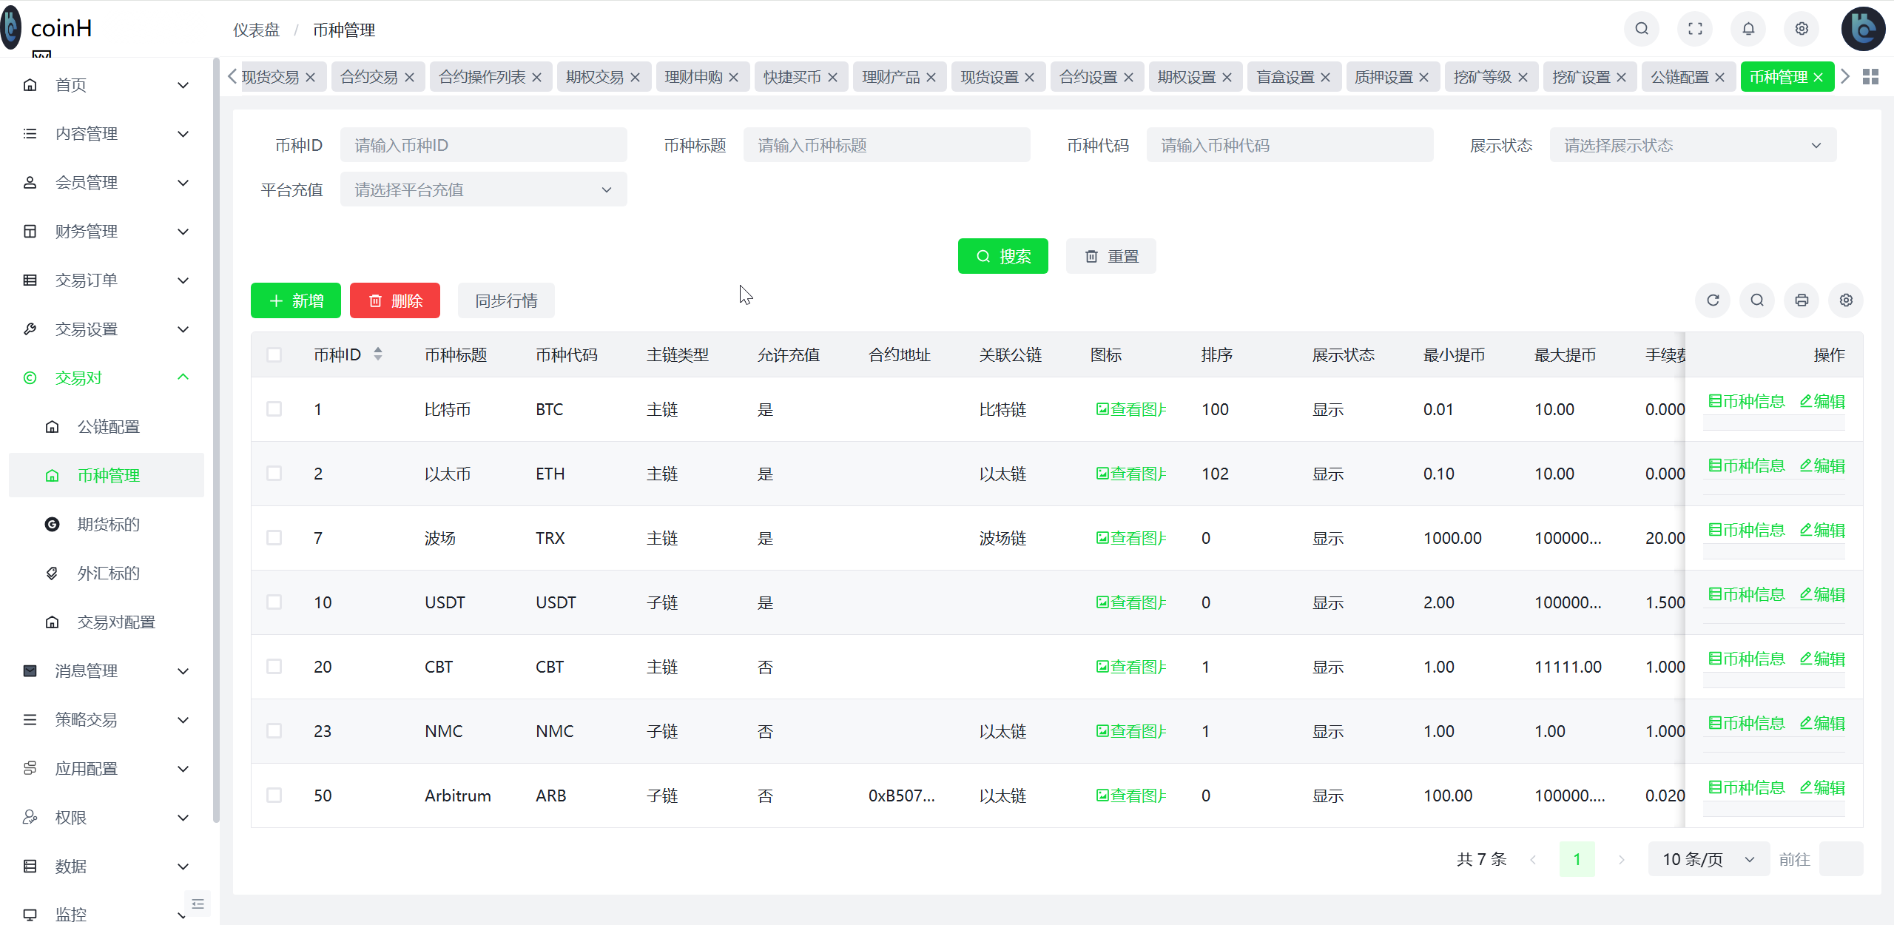
Task: Open the global search in the top bar
Action: click(1641, 29)
